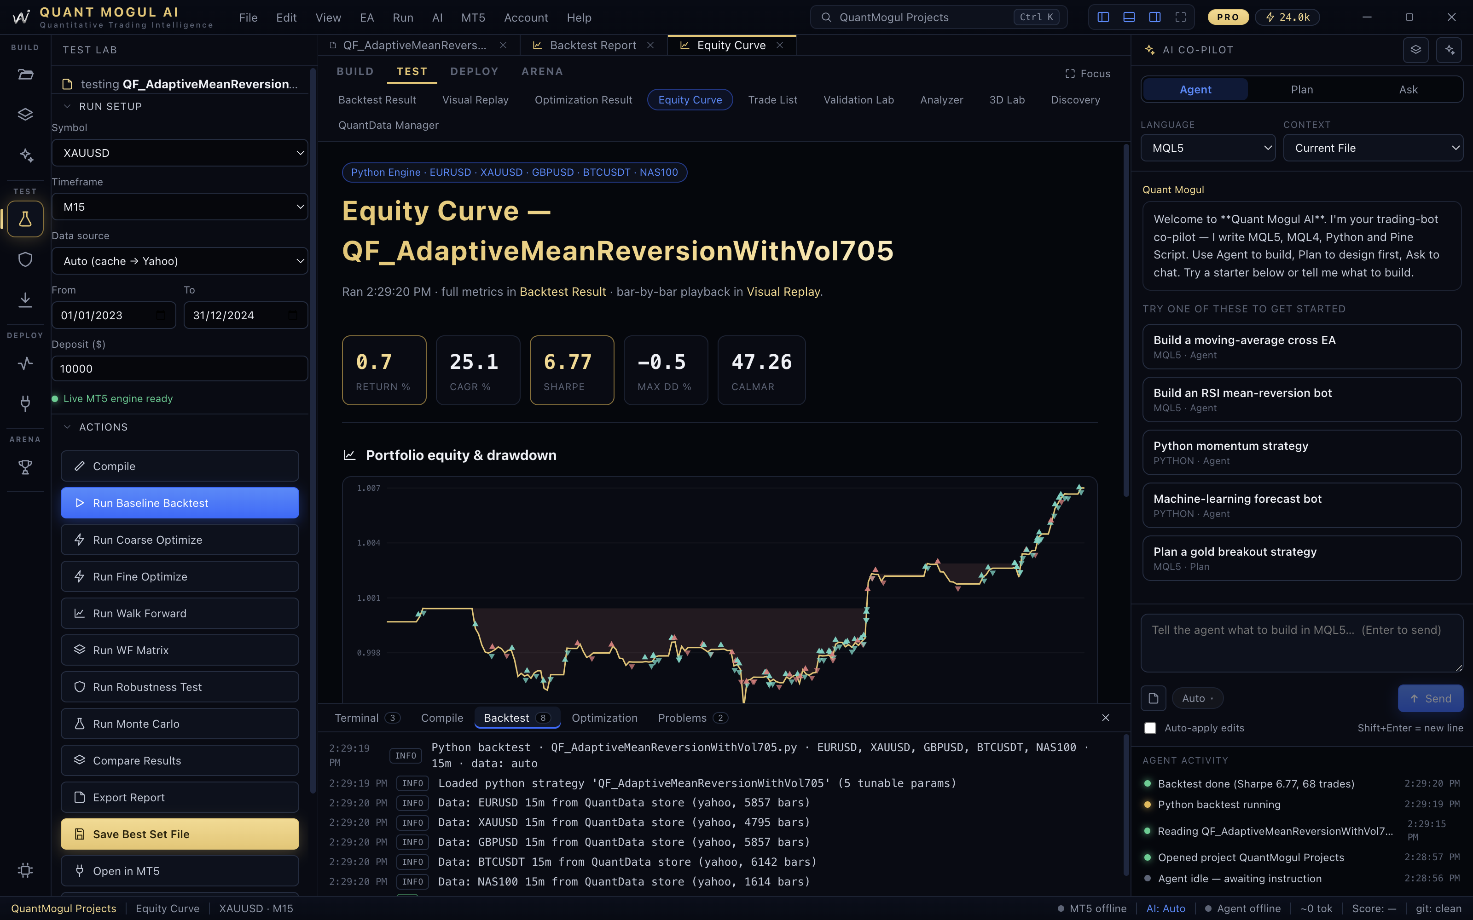Open the Language MQL5 dropdown
The image size is (1473, 920).
click(1207, 148)
